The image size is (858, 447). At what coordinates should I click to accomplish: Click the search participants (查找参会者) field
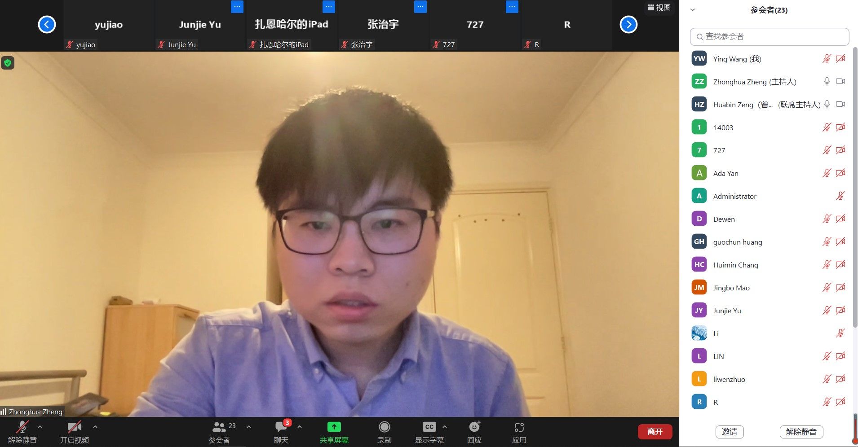click(769, 37)
